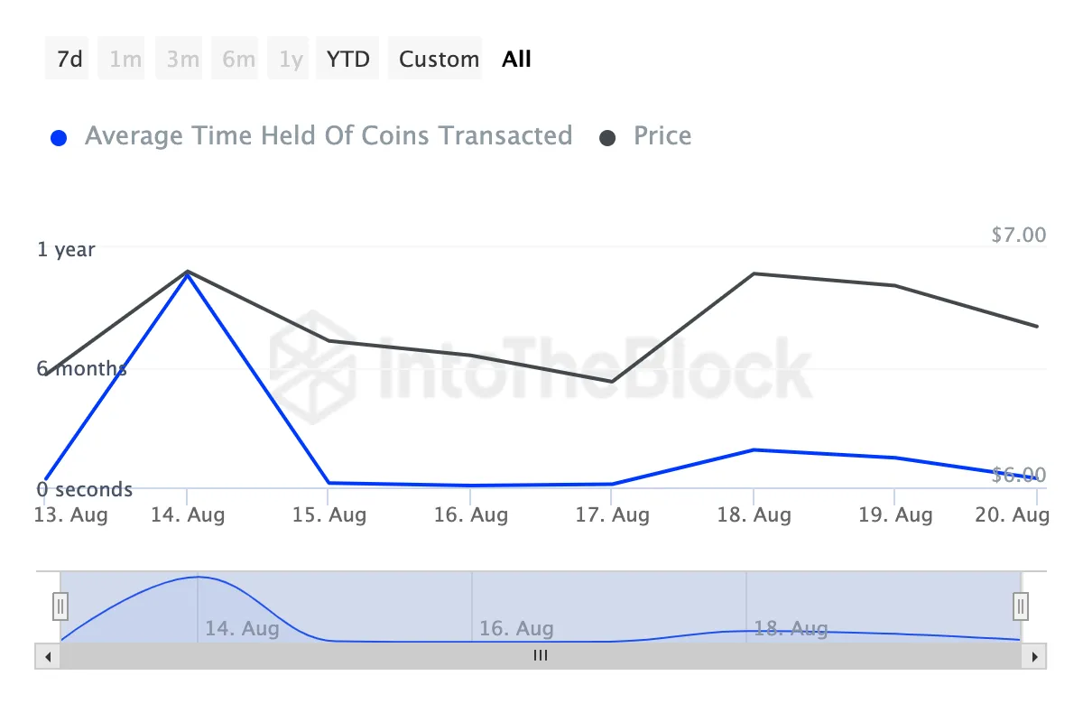
Task: Click the 14. Aug peak data point
Action: click(x=187, y=273)
